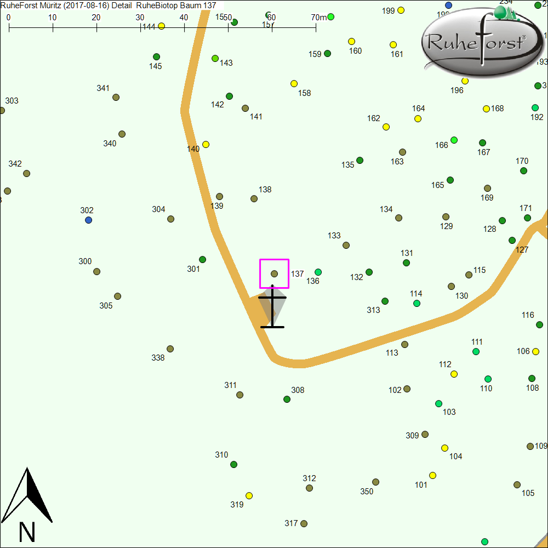Select the yellow tree marker 140
This screenshot has width=548, height=548.
point(206,145)
